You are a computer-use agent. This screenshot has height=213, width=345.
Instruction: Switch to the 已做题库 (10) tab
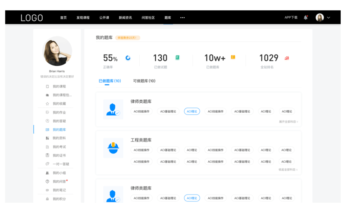tap(110, 81)
